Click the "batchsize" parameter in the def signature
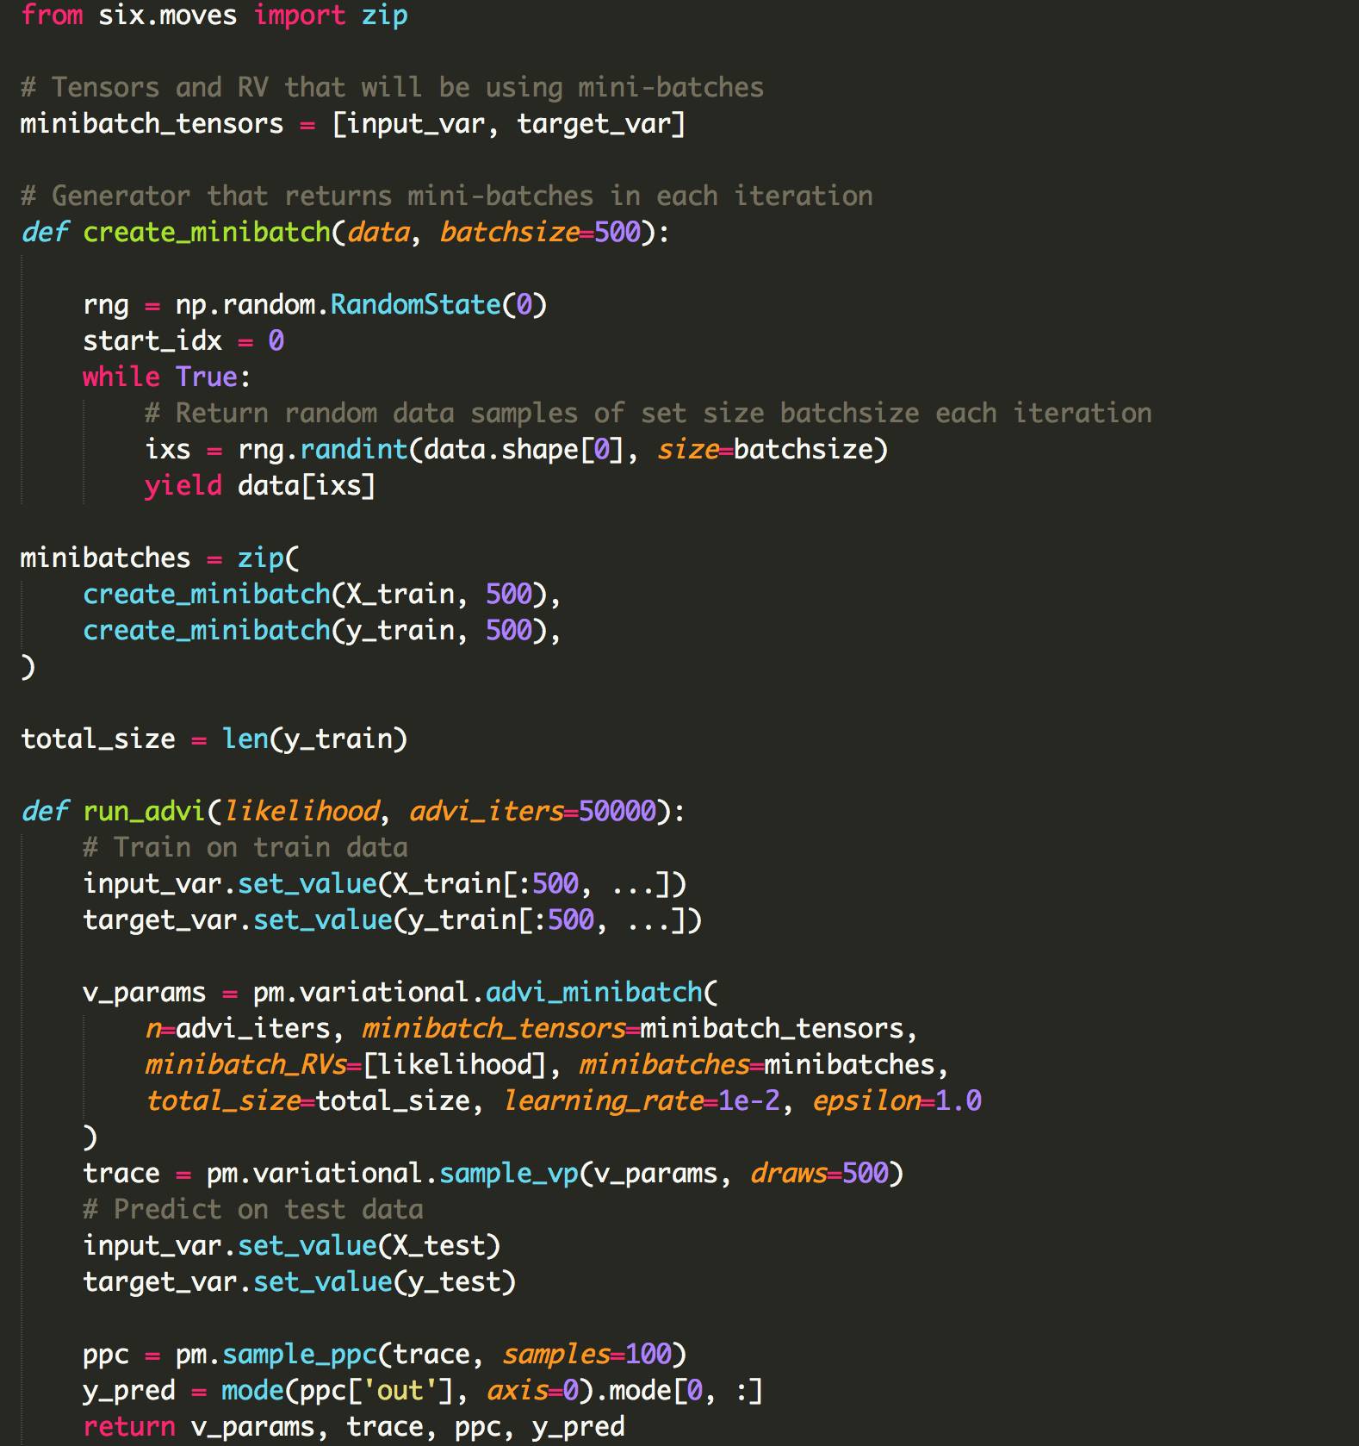Image resolution: width=1359 pixels, height=1446 pixels. [x=509, y=233]
